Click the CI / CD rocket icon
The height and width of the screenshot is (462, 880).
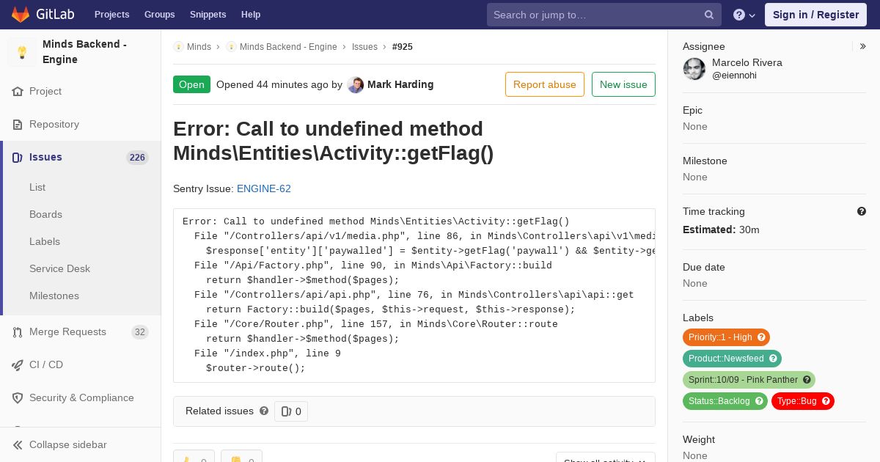18,365
